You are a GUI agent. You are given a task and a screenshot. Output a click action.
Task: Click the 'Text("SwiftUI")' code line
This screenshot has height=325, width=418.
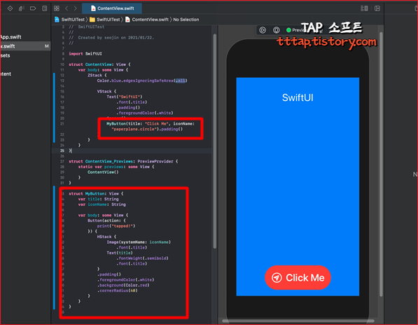point(125,97)
